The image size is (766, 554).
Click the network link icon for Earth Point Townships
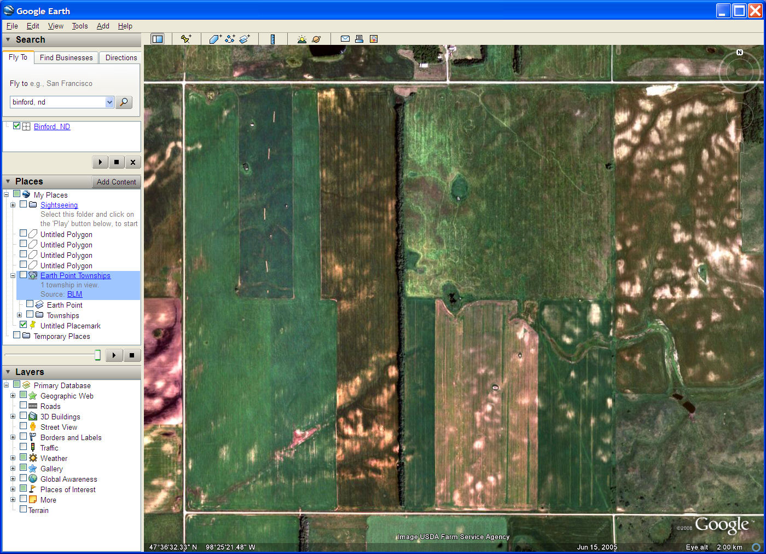click(x=33, y=275)
